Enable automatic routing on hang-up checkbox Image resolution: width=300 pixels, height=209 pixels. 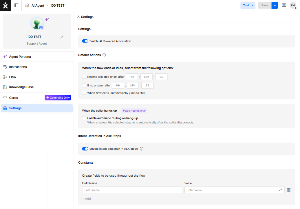click(84, 118)
